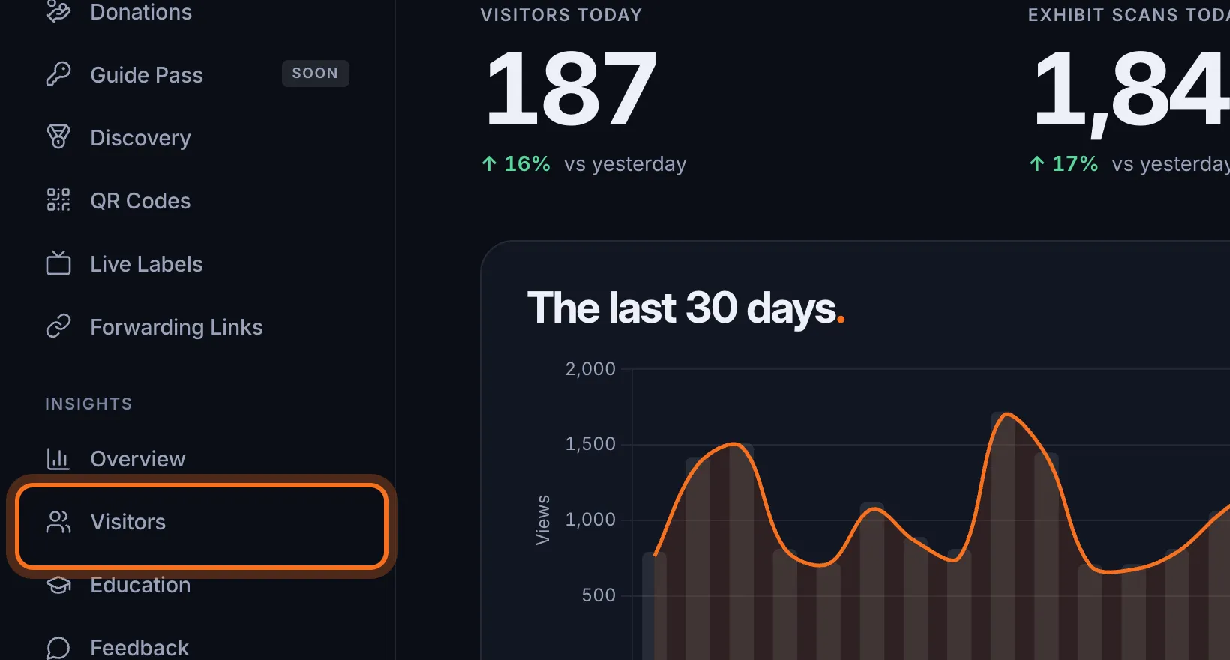Click the VISITORS TODAY label
This screenshot has height=660, width=1230.
(561, 15)
